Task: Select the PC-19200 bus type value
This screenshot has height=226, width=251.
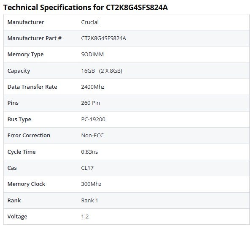Action: 93,119
